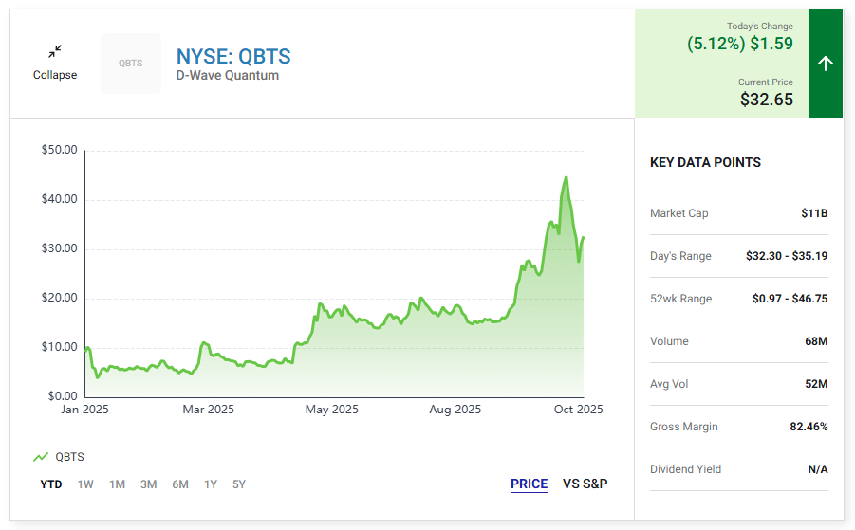Image resolution: width=855 pixels, height=530 pixels.
Task: Click the Oct 2025 axis label
Action: pyautogui.click(x=579, y=410)
